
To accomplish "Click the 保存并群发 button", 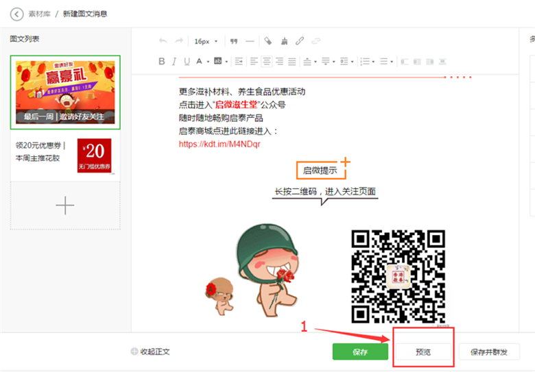I will pyautogui.click(x=489, y=352).
